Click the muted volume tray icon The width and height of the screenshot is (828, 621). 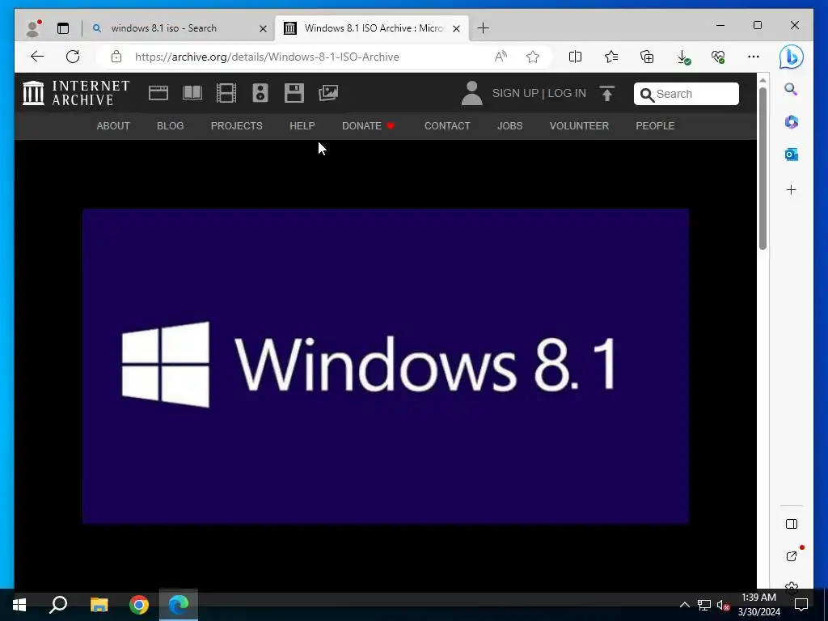(x=723, y=605)
